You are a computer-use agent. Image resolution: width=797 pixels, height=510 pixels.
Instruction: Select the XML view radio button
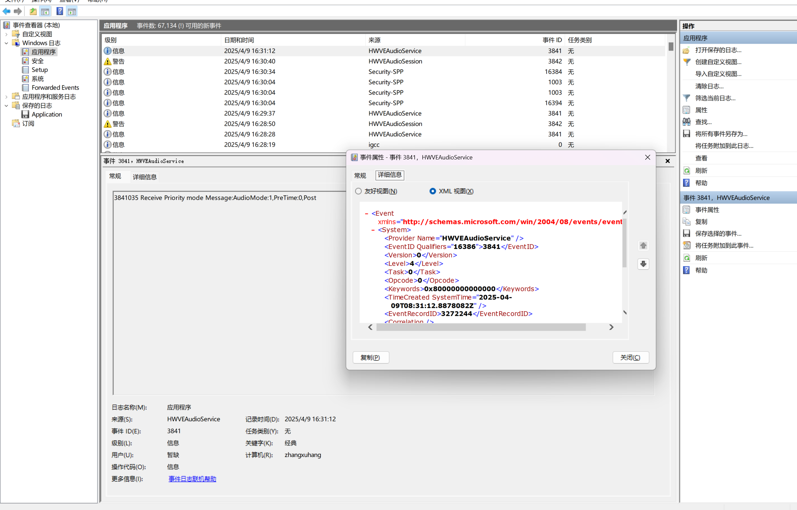click(x=433, y=191)
